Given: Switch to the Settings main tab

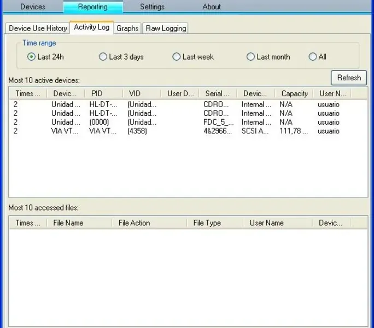Looking at the screenshot, I should (x=152, y=7).
